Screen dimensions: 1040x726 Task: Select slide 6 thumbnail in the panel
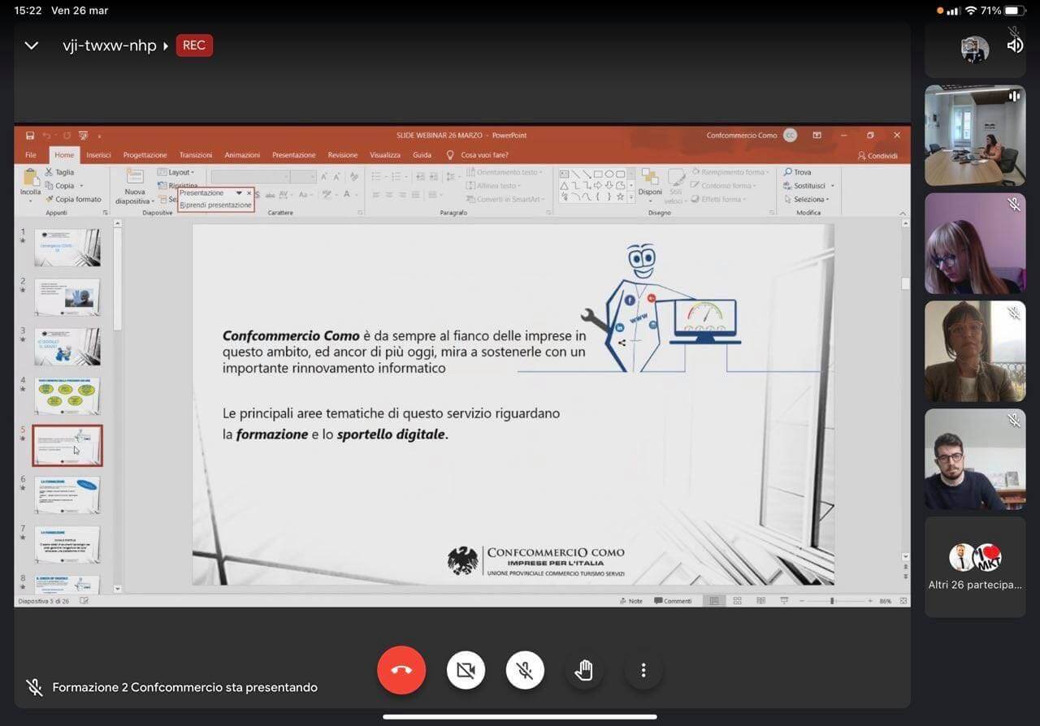pyautogui.click(x=67, y=495)
